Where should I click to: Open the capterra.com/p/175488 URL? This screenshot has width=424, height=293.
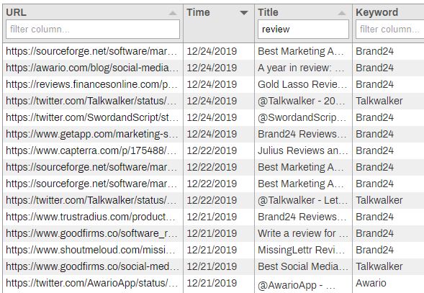point(91,150)
